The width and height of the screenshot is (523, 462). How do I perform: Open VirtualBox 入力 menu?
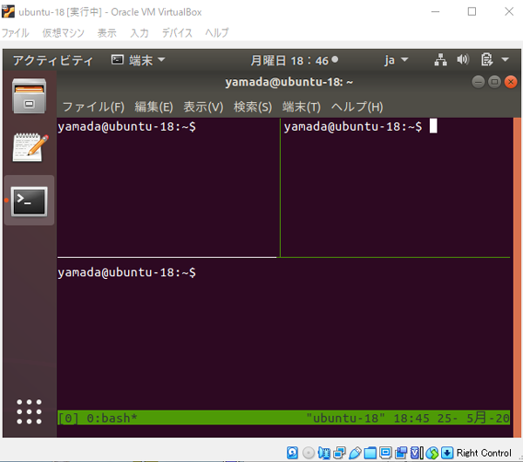coord(139,33)
